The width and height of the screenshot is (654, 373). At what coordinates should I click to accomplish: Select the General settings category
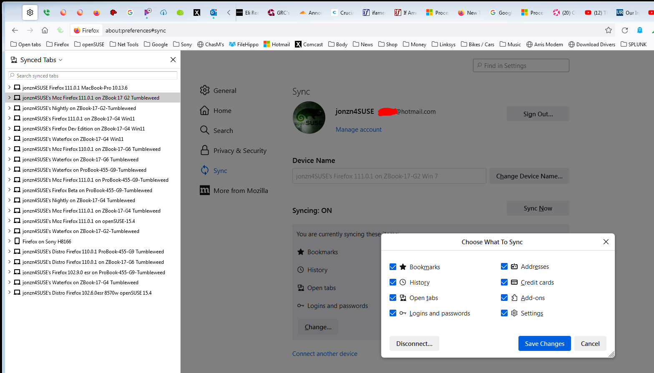click(224, 90)
